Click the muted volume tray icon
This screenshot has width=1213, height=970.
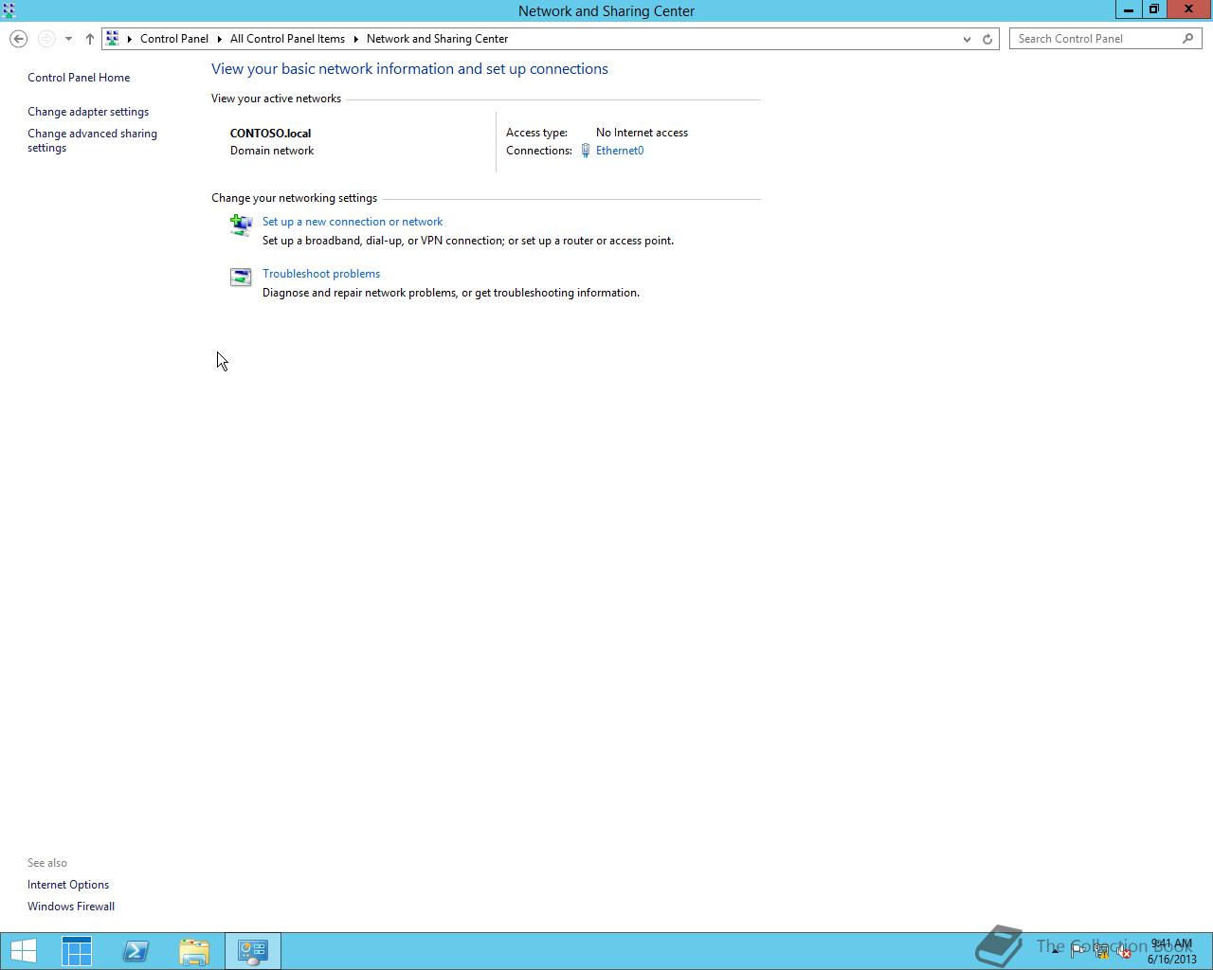point(1124,951)
